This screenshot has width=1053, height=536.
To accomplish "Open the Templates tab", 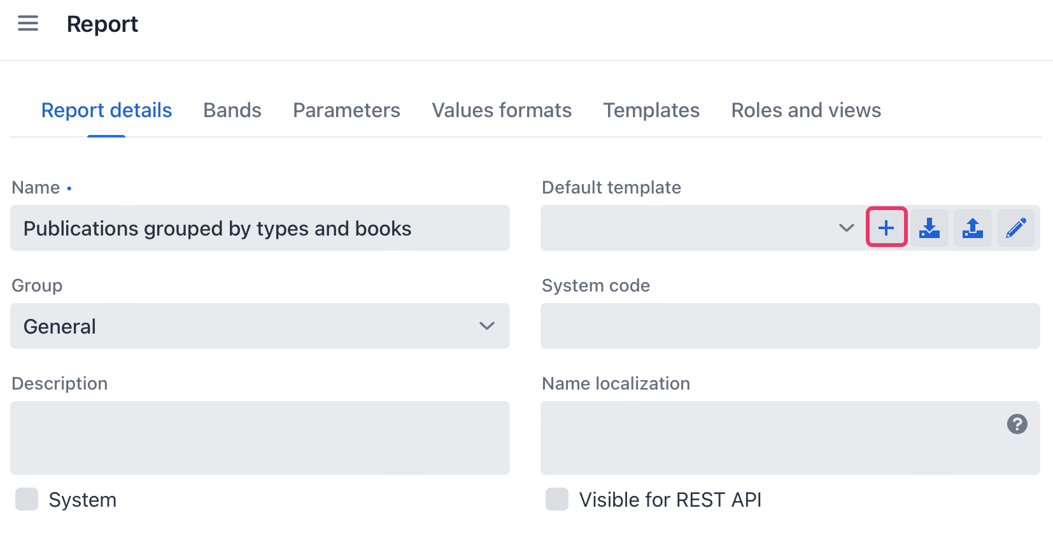I will coord(651,110).
